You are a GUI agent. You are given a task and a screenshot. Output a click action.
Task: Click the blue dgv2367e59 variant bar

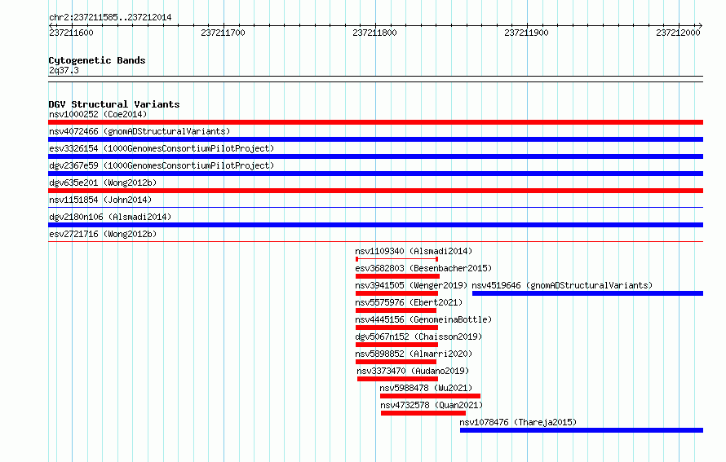375,174
